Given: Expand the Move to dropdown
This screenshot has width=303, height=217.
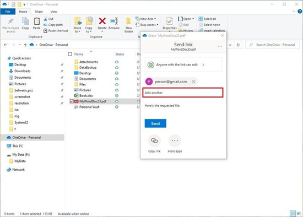Looking at the screenshot, I should (77, 31).
